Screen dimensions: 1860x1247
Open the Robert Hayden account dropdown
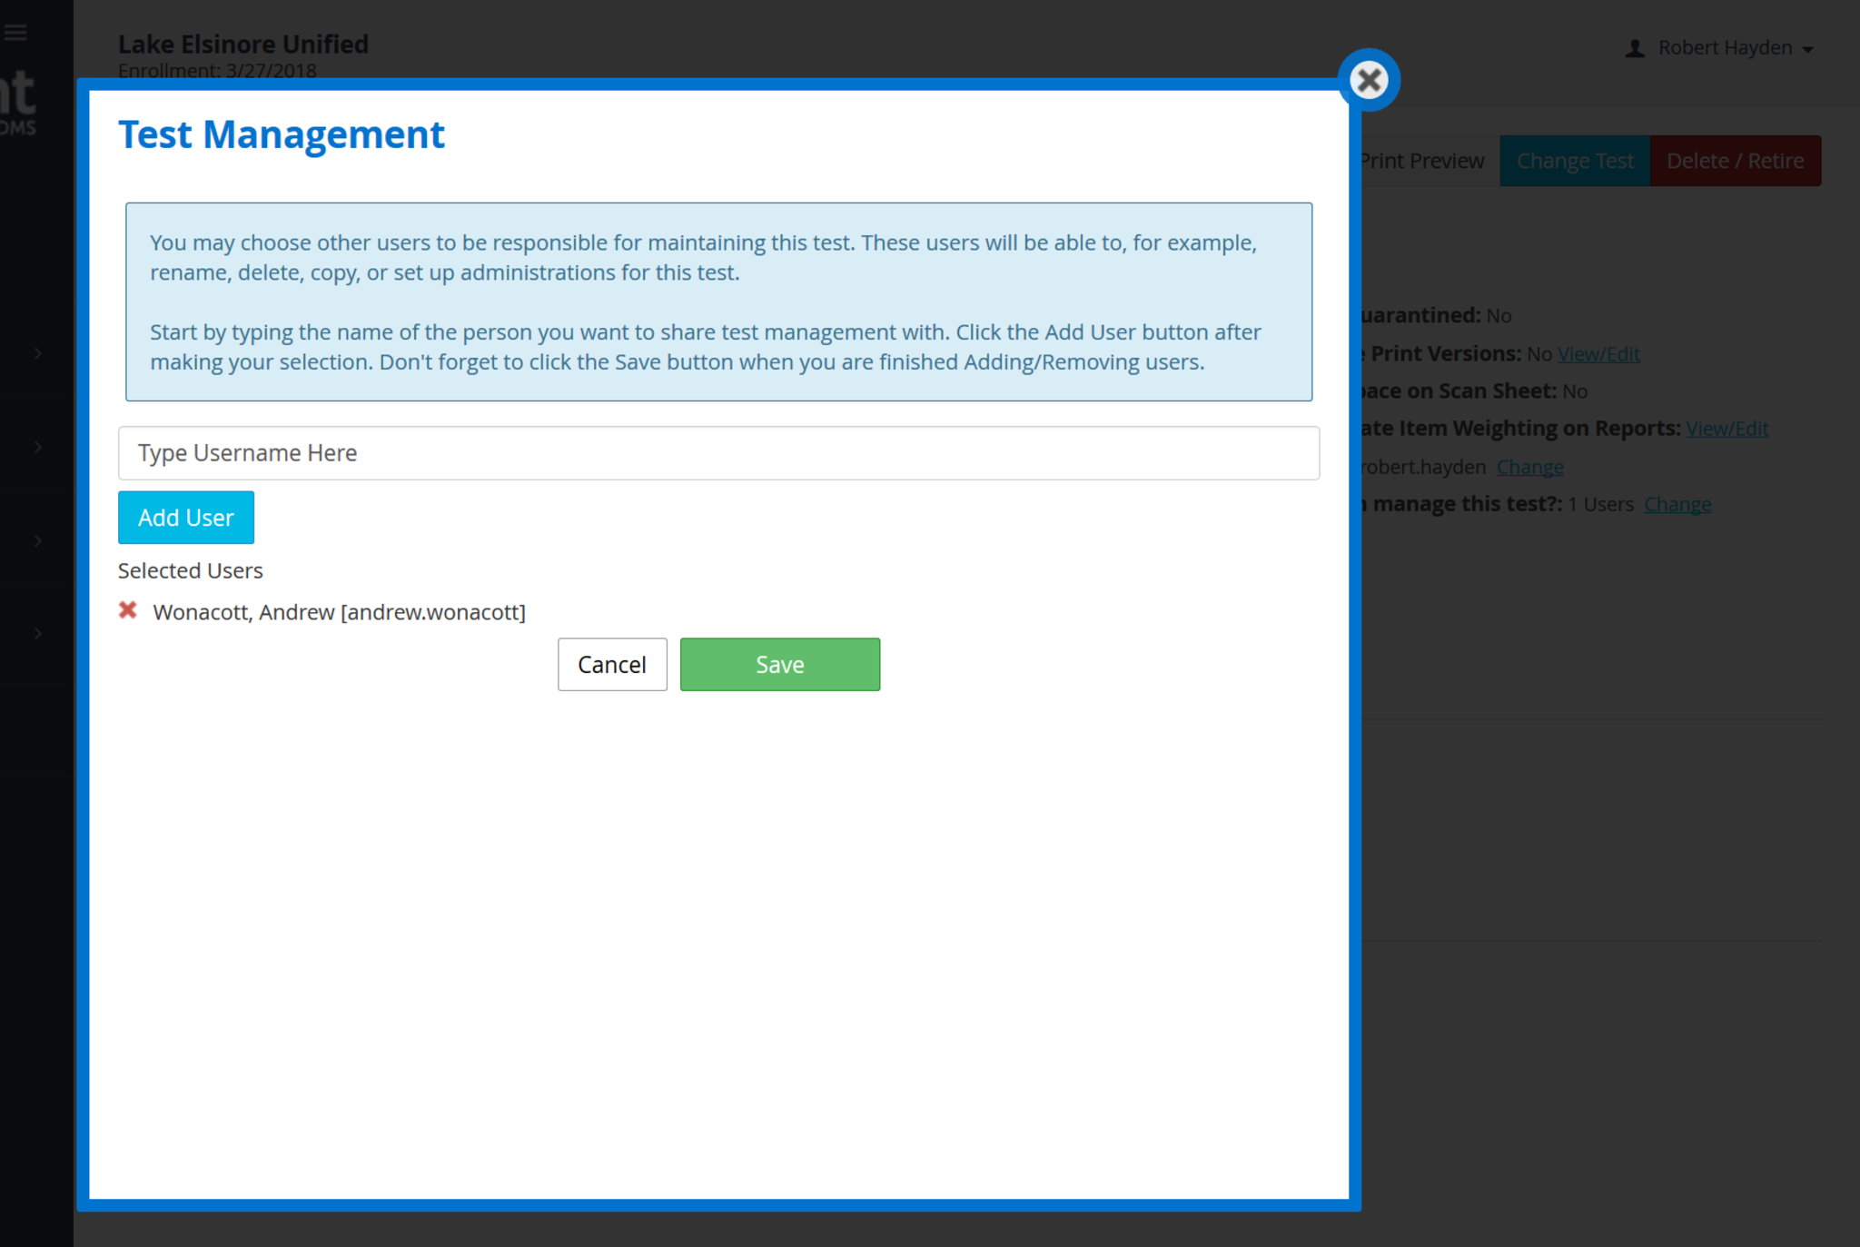pos(1734,48)
